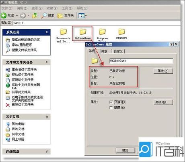Screen dimensions: 185x162
Task: Click the OnlineGame name text field
Action: [x=141, y=61]
